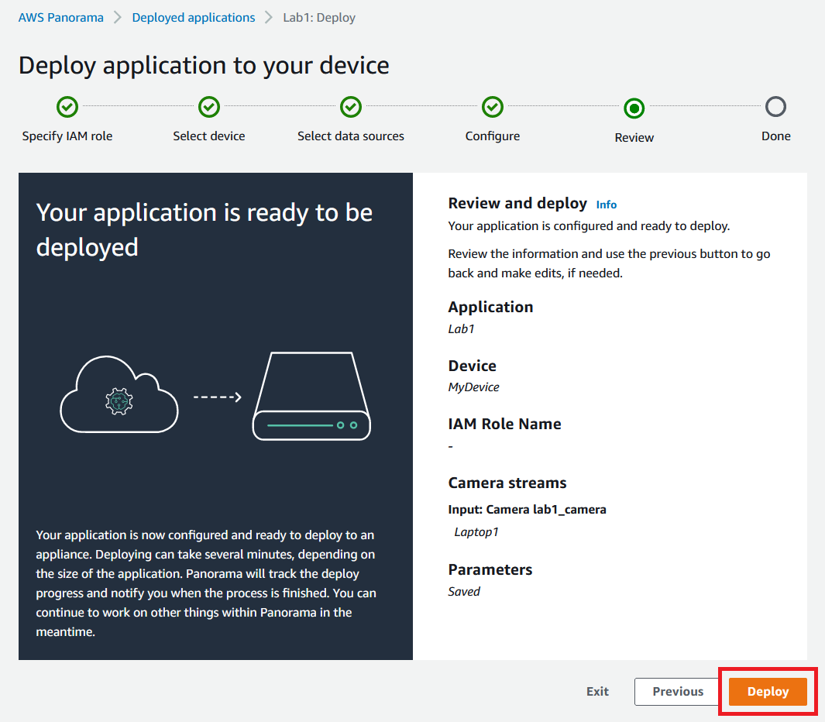Click the Review step active circle icon
This screenshot has height=722, width=825.
point(634,108)
